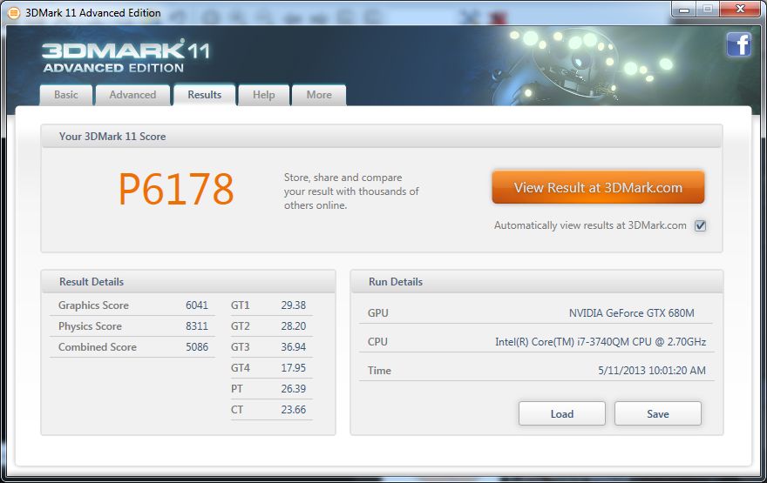This screenshot has width=767, height=483.
Task: Click the Intel Core i7-3740QM CPU text
Action: [601, 342]
